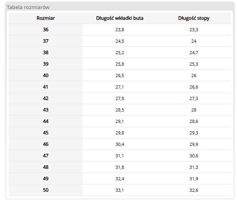Click size 40 in Rozmiar column
Viewport: 237px width, 202px height.
tap(46, 76)
